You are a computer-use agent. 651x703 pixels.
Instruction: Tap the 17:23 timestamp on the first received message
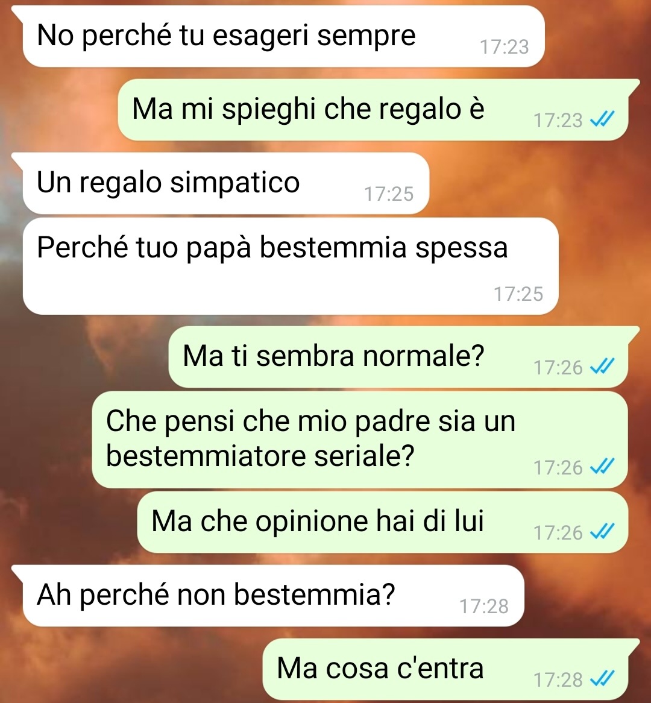505,46
